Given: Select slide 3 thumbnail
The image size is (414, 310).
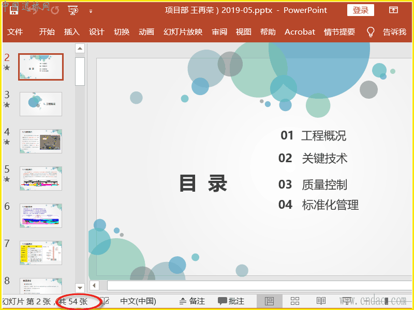Looking at the screenshot, I should click(41, 104).
